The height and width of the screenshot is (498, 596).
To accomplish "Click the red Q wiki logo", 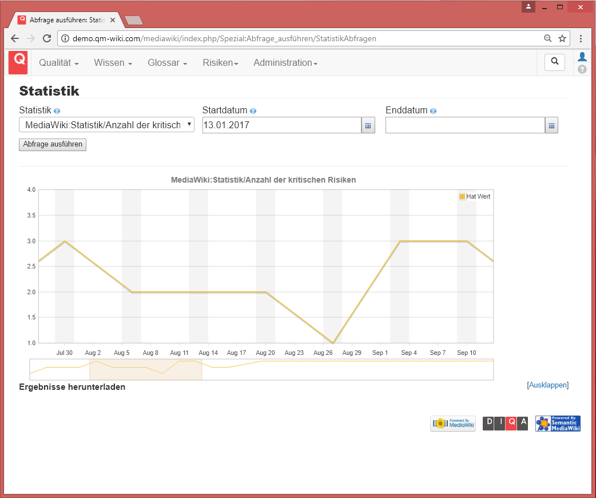I will click(18, 62).
